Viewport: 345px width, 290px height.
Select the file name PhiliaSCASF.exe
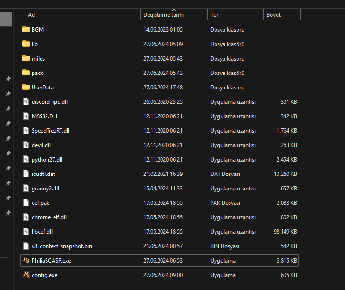tap(51, 261)
